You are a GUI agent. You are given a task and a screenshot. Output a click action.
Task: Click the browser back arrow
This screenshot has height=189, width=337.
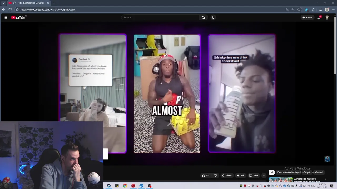click(x=4, y=10)
